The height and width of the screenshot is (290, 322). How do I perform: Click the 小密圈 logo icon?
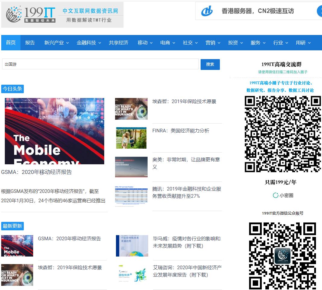point(276,195)
